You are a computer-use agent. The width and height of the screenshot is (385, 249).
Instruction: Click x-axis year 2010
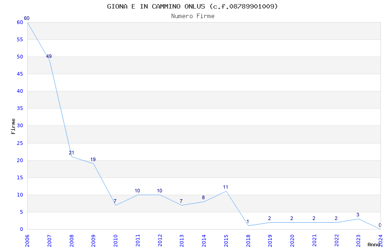[115, 241]
